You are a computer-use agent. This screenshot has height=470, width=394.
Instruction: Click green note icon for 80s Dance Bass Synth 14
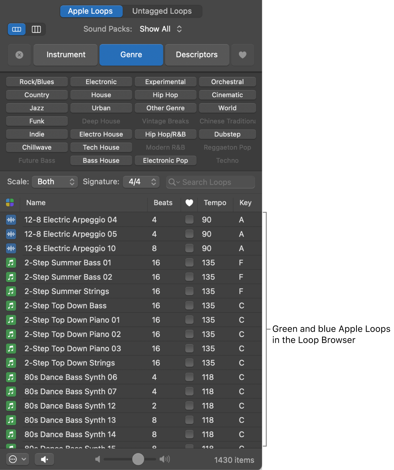(x=11, y=434)
